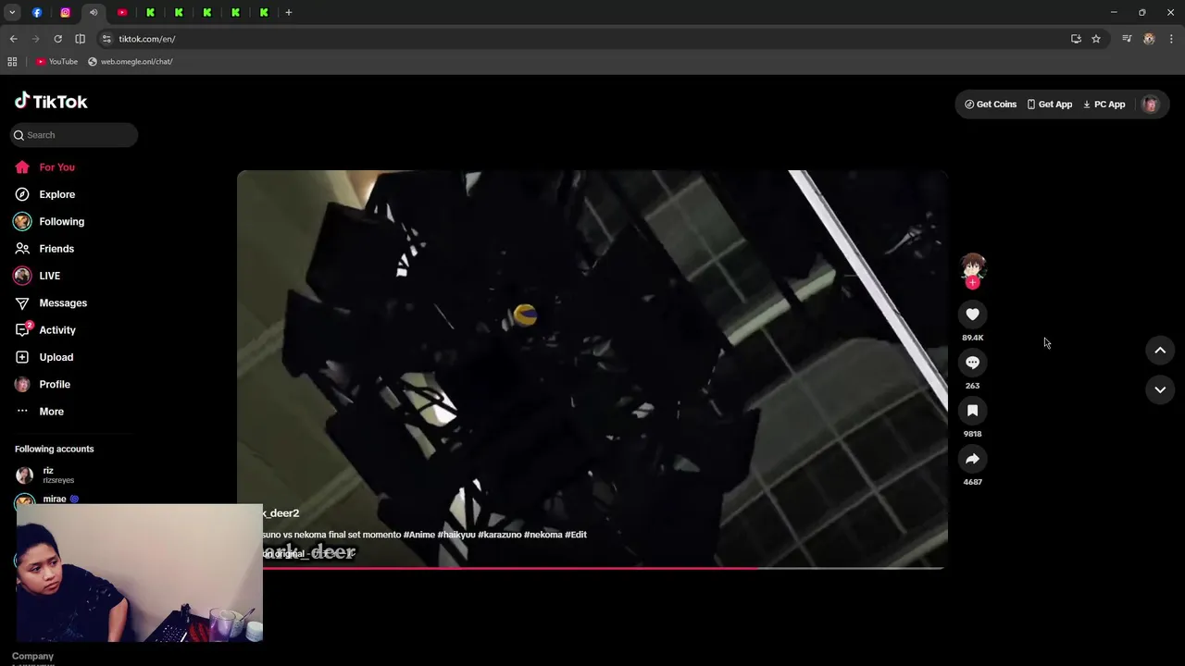This screenshot has height=666, width=1185.
Task: Open a new browser tab
Action: click(x=289, y=12)
